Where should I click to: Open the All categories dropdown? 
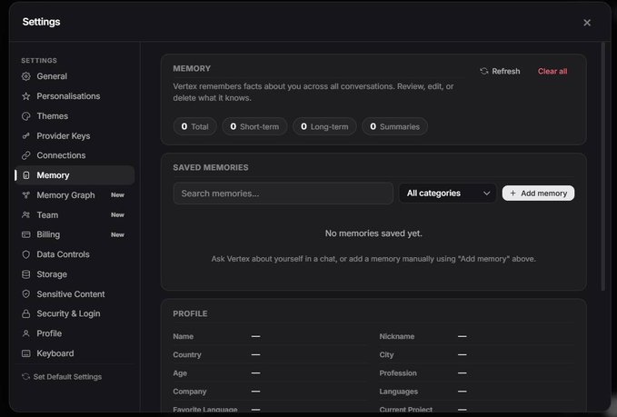tap(447, 194)
